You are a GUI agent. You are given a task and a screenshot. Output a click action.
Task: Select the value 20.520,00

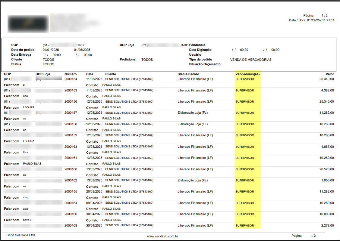(326, 169)
